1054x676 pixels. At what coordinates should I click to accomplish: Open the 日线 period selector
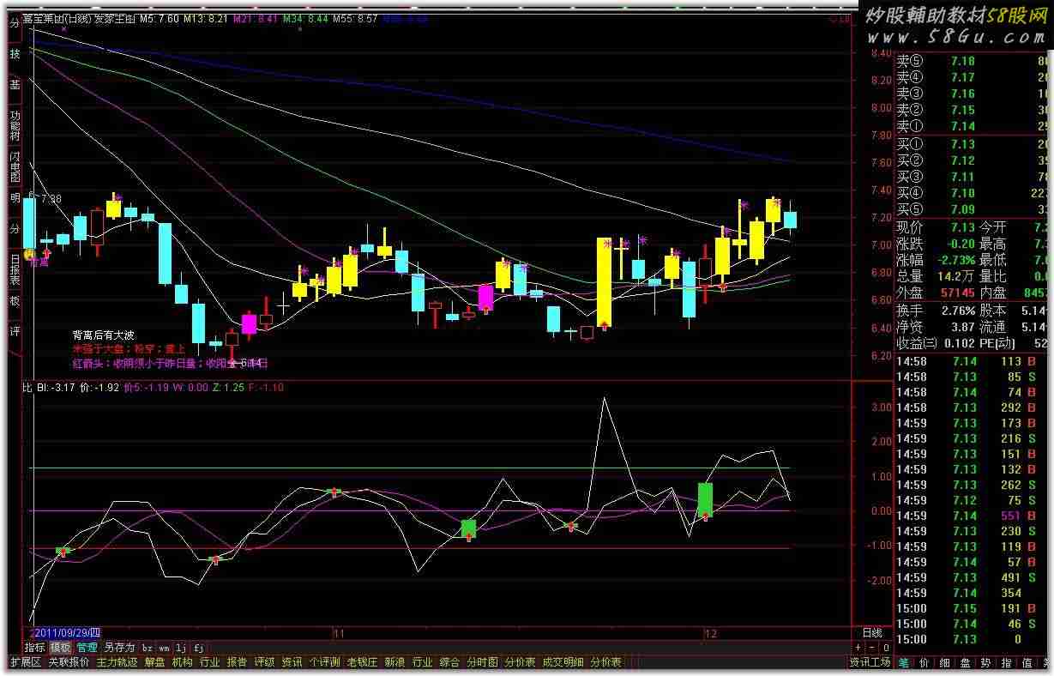coord(871,633)
